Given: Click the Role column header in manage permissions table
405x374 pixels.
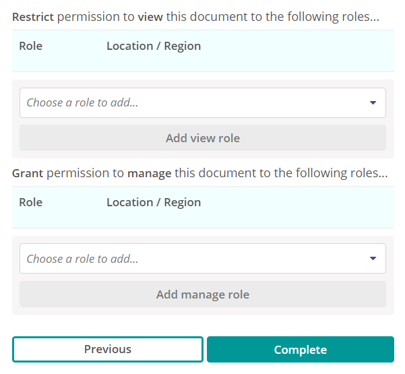Looking at the screenshot, I should click(31, 202).
